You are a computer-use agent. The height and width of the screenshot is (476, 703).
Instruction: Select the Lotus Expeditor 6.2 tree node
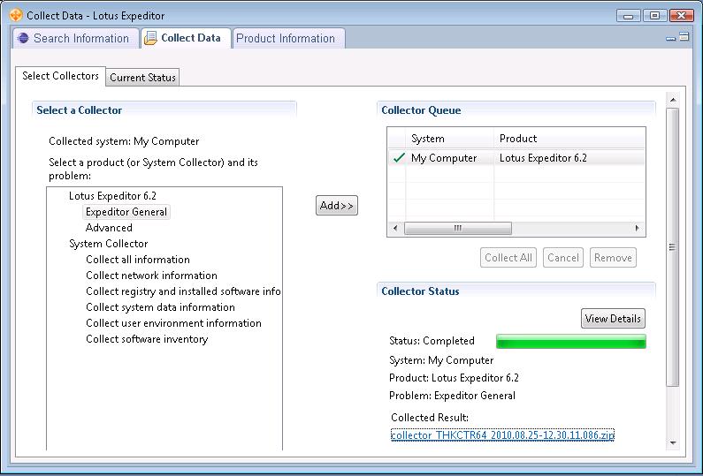click(112, 196)
